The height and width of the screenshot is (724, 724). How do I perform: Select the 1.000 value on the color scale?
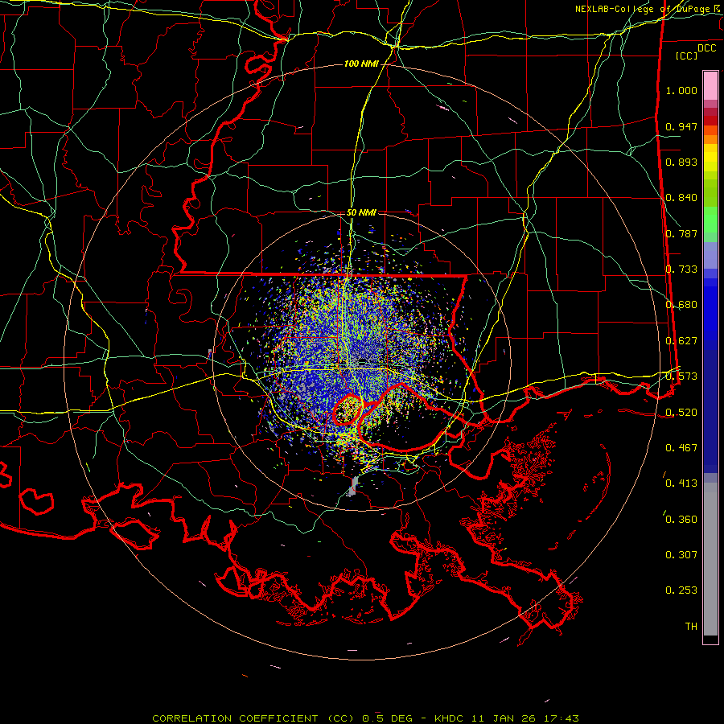coord(681,90)
